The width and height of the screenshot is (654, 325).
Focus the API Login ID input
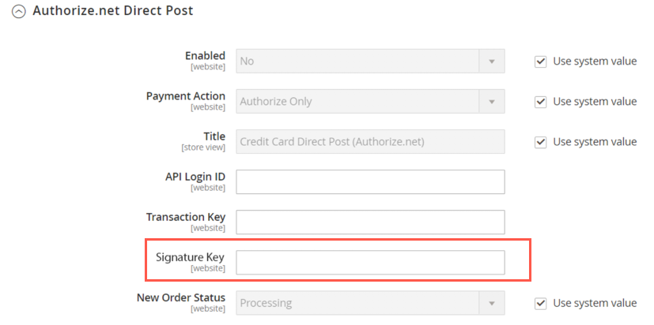click(x=370, y=181)
